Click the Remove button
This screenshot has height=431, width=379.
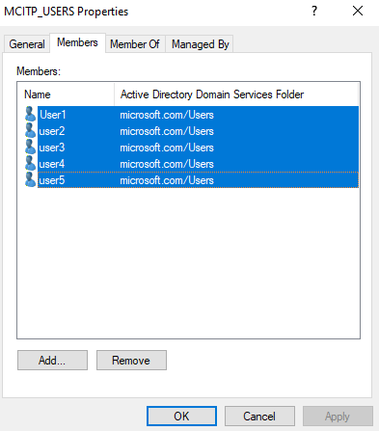click(131, 361)
